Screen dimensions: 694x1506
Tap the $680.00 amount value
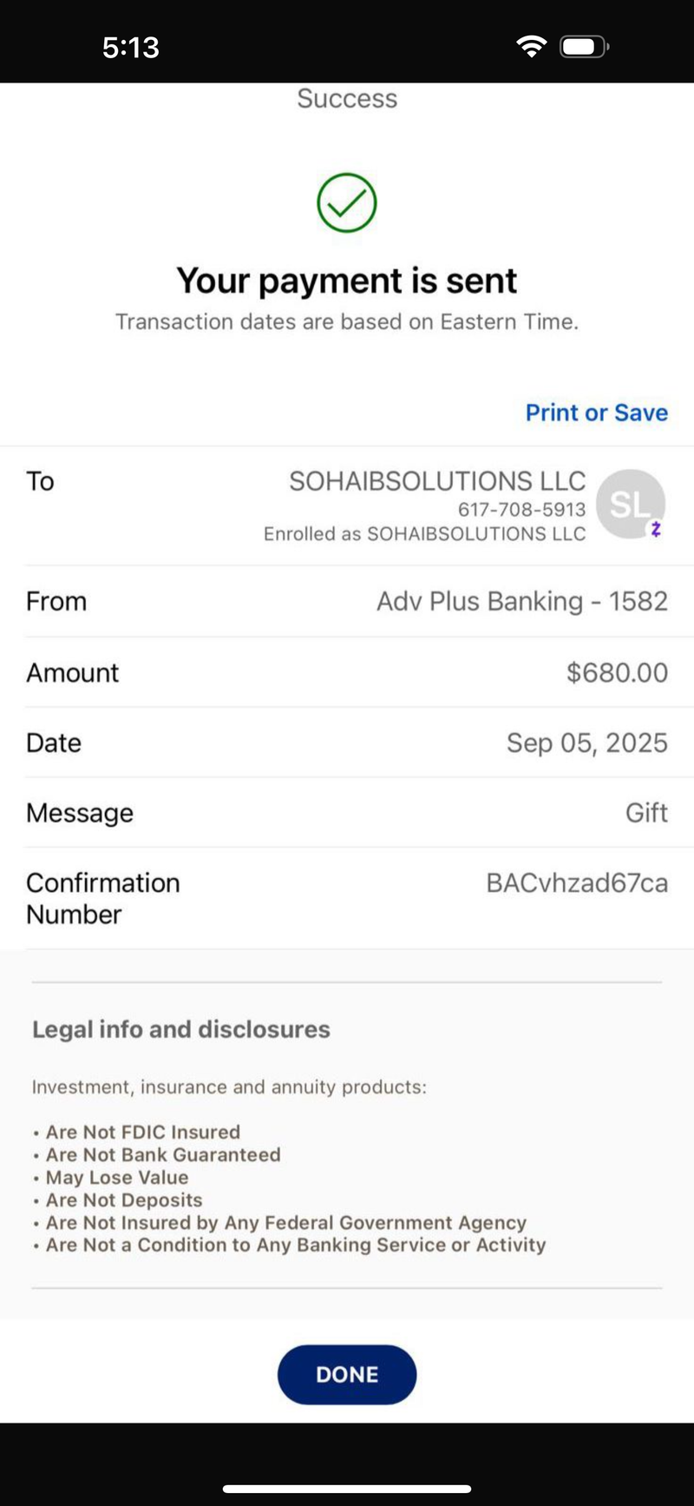(617, 672)
